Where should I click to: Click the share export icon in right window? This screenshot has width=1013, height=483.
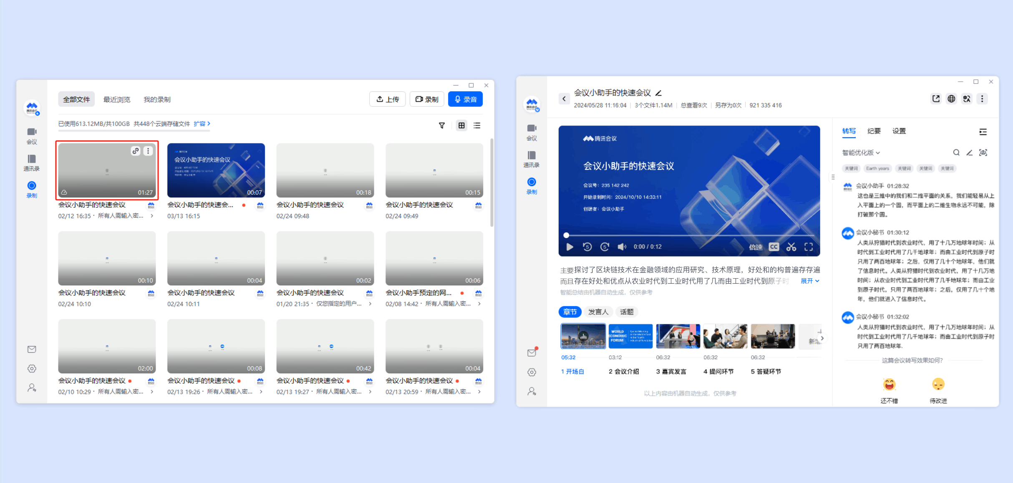tap(936, 99)
